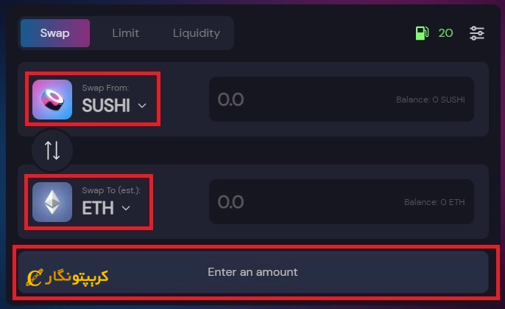Click the SUSHI token name text
Screen dimensions: 505x309
(106, 105)
